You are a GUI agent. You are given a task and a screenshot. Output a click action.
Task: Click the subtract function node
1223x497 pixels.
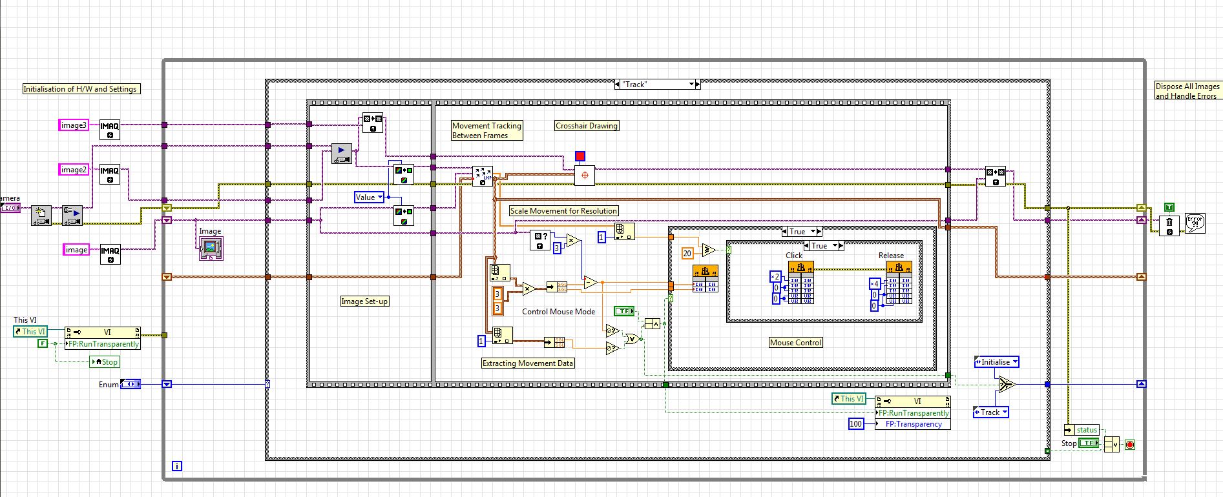590,282
